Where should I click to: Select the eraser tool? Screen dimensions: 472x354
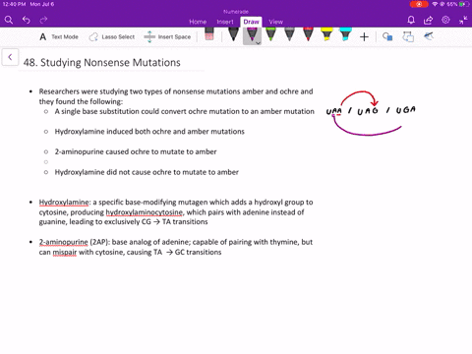[209, 34]
